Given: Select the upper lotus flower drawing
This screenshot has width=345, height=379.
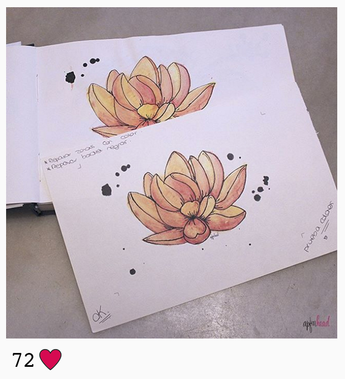Looking at the screenshot, I should tap(152, 96).
